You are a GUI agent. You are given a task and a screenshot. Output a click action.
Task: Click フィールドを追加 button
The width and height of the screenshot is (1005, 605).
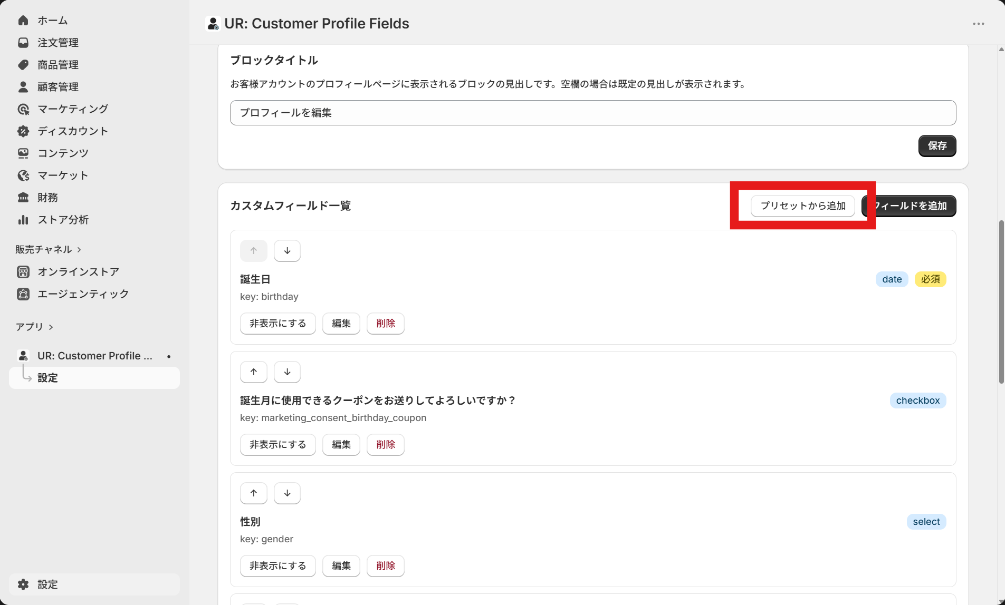click(909, 206)
